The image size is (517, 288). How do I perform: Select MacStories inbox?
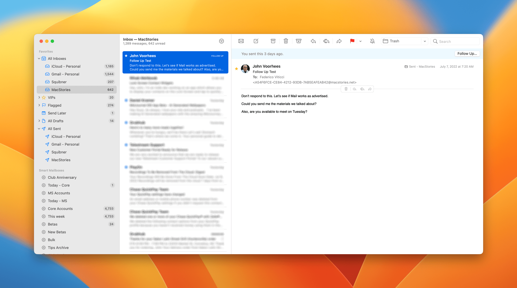[x=77, y=90]
